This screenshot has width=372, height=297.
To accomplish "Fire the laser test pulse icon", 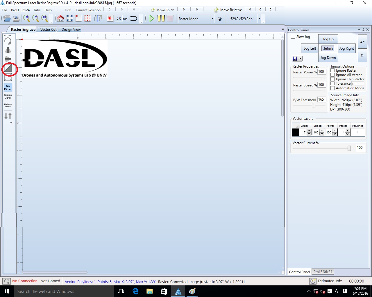I will (110, 19).
